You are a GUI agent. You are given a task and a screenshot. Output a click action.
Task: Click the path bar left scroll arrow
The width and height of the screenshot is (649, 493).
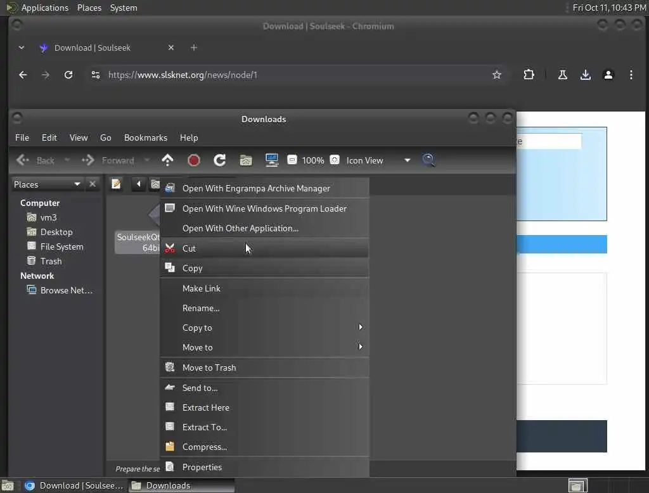[x=138, y=184]
